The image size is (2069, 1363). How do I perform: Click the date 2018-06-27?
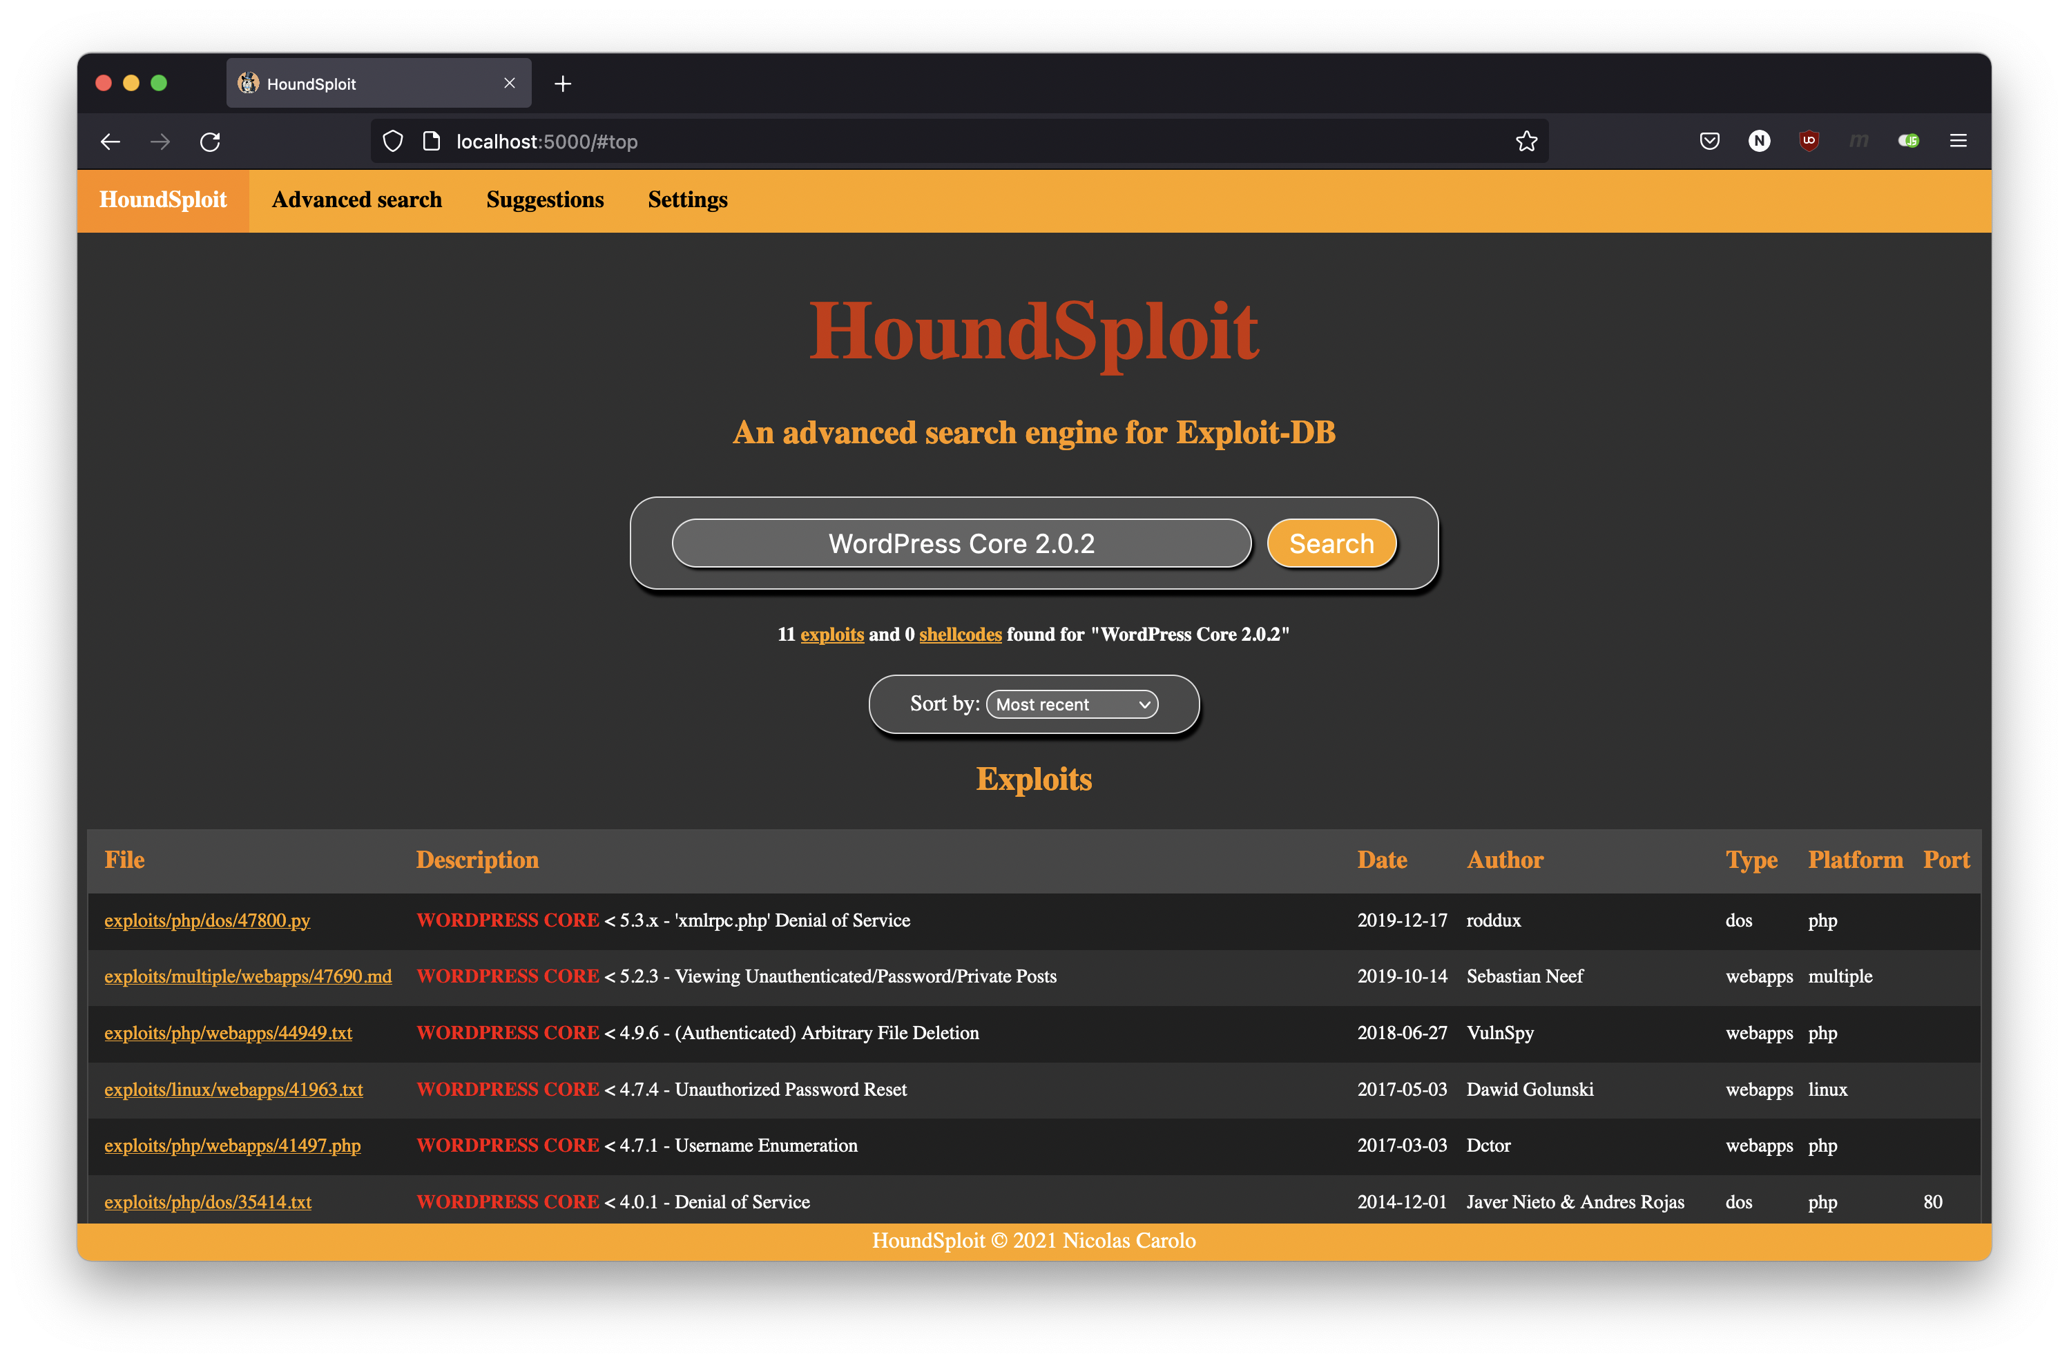(1402, 1034)
